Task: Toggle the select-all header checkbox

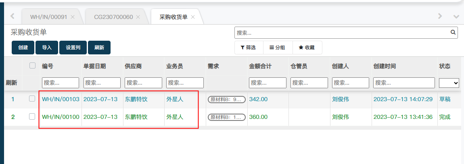Action: [33, 66]
